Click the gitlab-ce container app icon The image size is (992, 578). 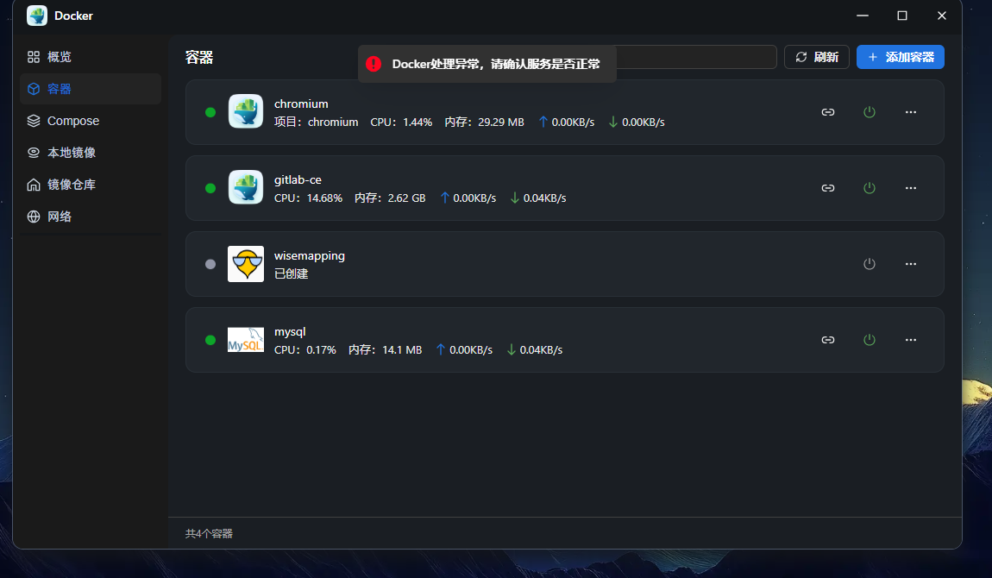[246, 187]
